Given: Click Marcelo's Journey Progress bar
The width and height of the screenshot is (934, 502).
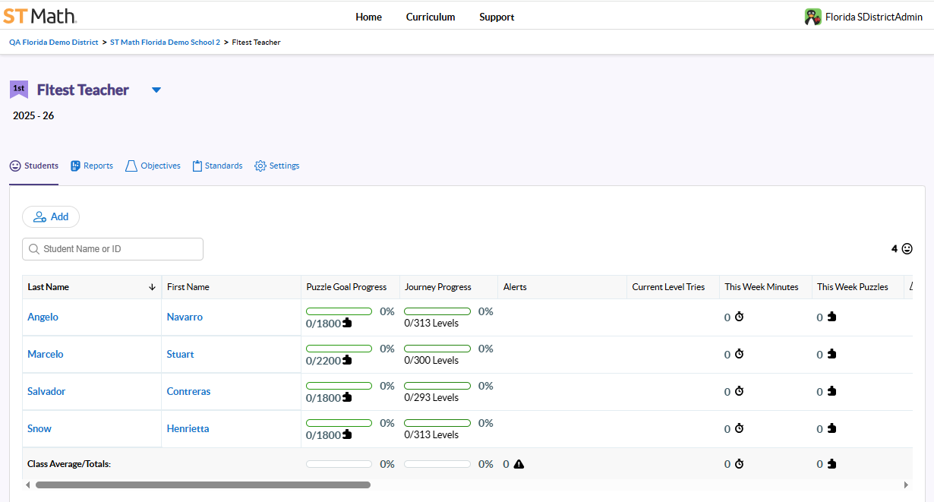Looking at the screenshot, I should coord(437,349).
